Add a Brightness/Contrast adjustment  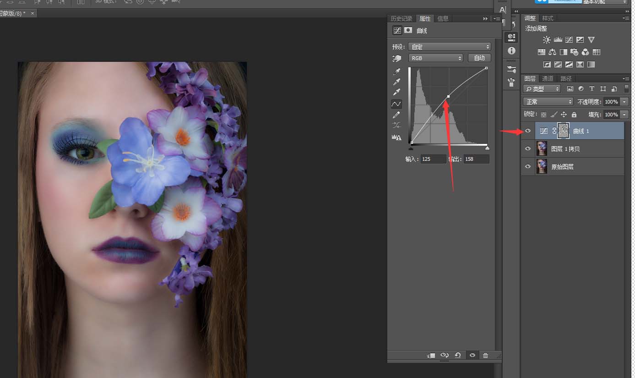tap(546, 40)
